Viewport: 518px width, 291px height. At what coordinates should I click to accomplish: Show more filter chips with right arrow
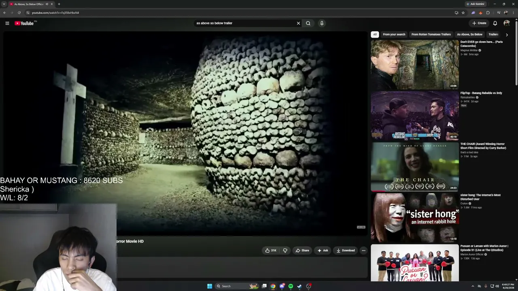click(x=507, y=35)
